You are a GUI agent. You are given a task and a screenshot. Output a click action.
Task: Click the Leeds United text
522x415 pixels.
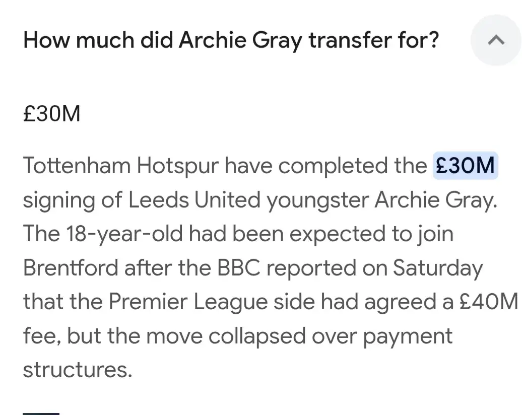click(x=194, y=200)
